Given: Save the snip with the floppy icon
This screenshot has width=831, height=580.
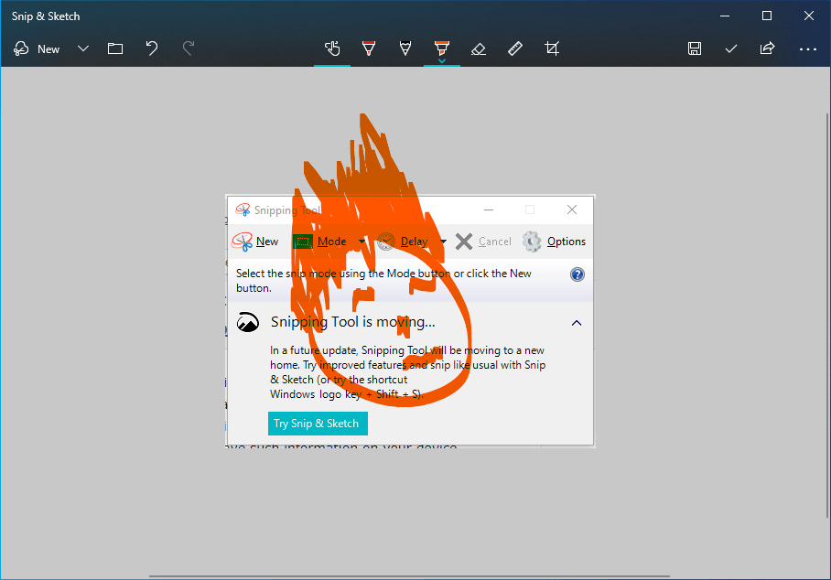Looking at the screenshot, I should point(695,48).
